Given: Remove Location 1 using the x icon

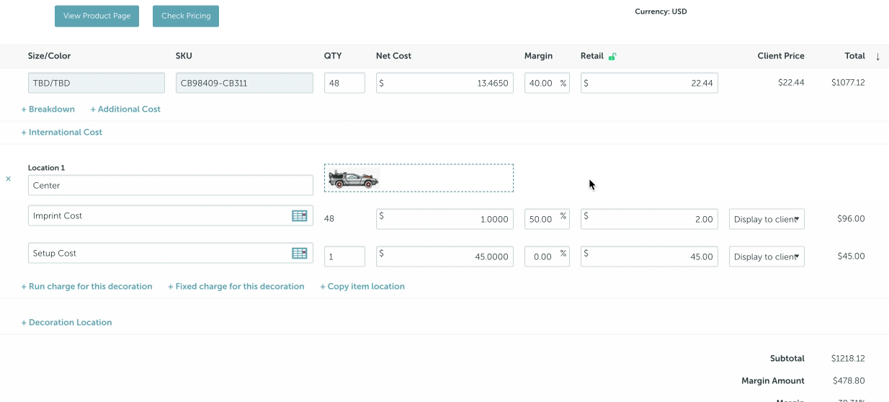Looking at the screenshot, I should tap(9, 179).
